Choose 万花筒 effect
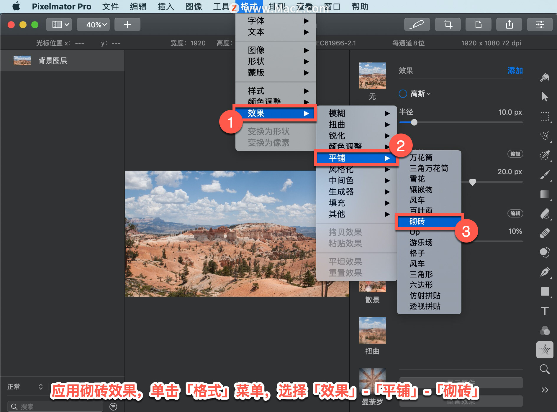Screen dimensions: 557x412 (429, 158)
